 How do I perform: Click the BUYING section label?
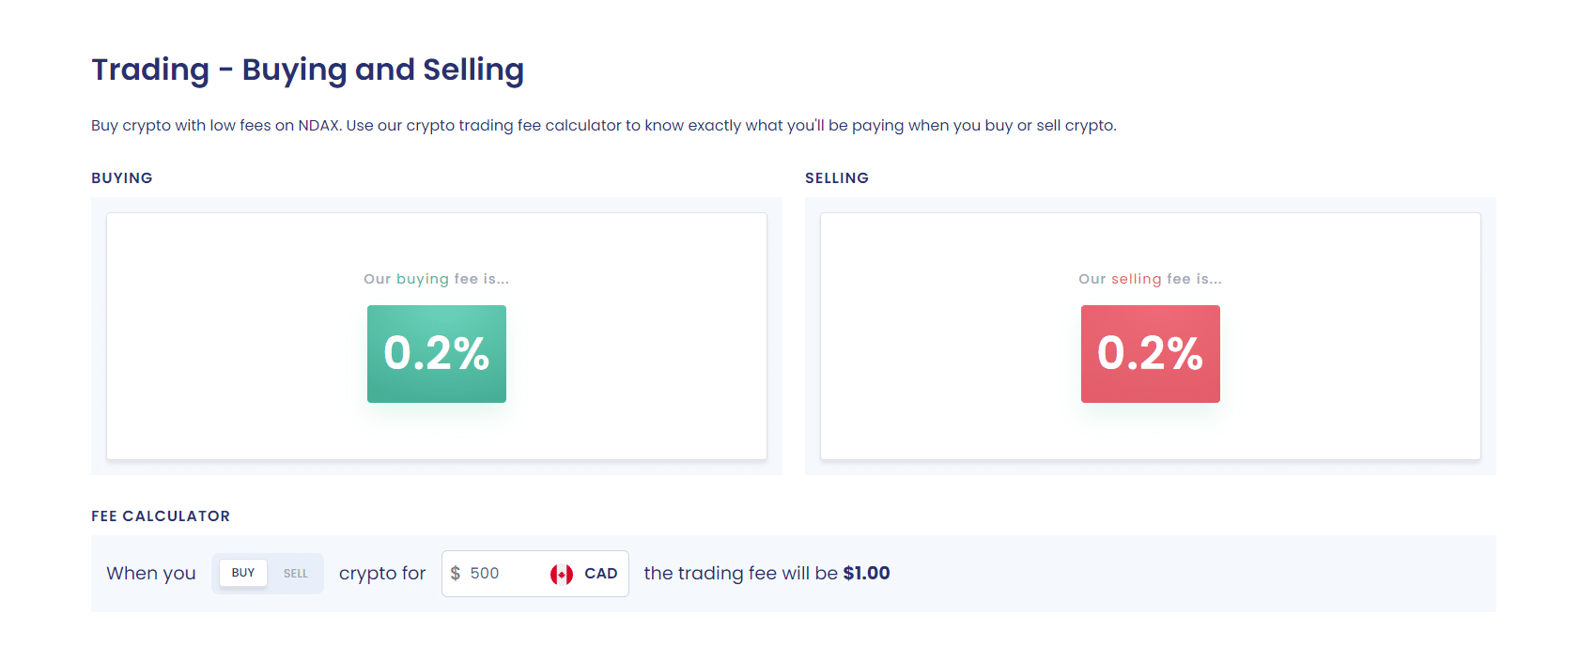[x=122, y=178]
